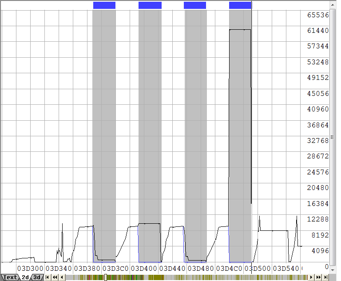Click the 53248 value on the axis
Image resolution: width=341 pixels, height=281 pixels.
point(318,62)
